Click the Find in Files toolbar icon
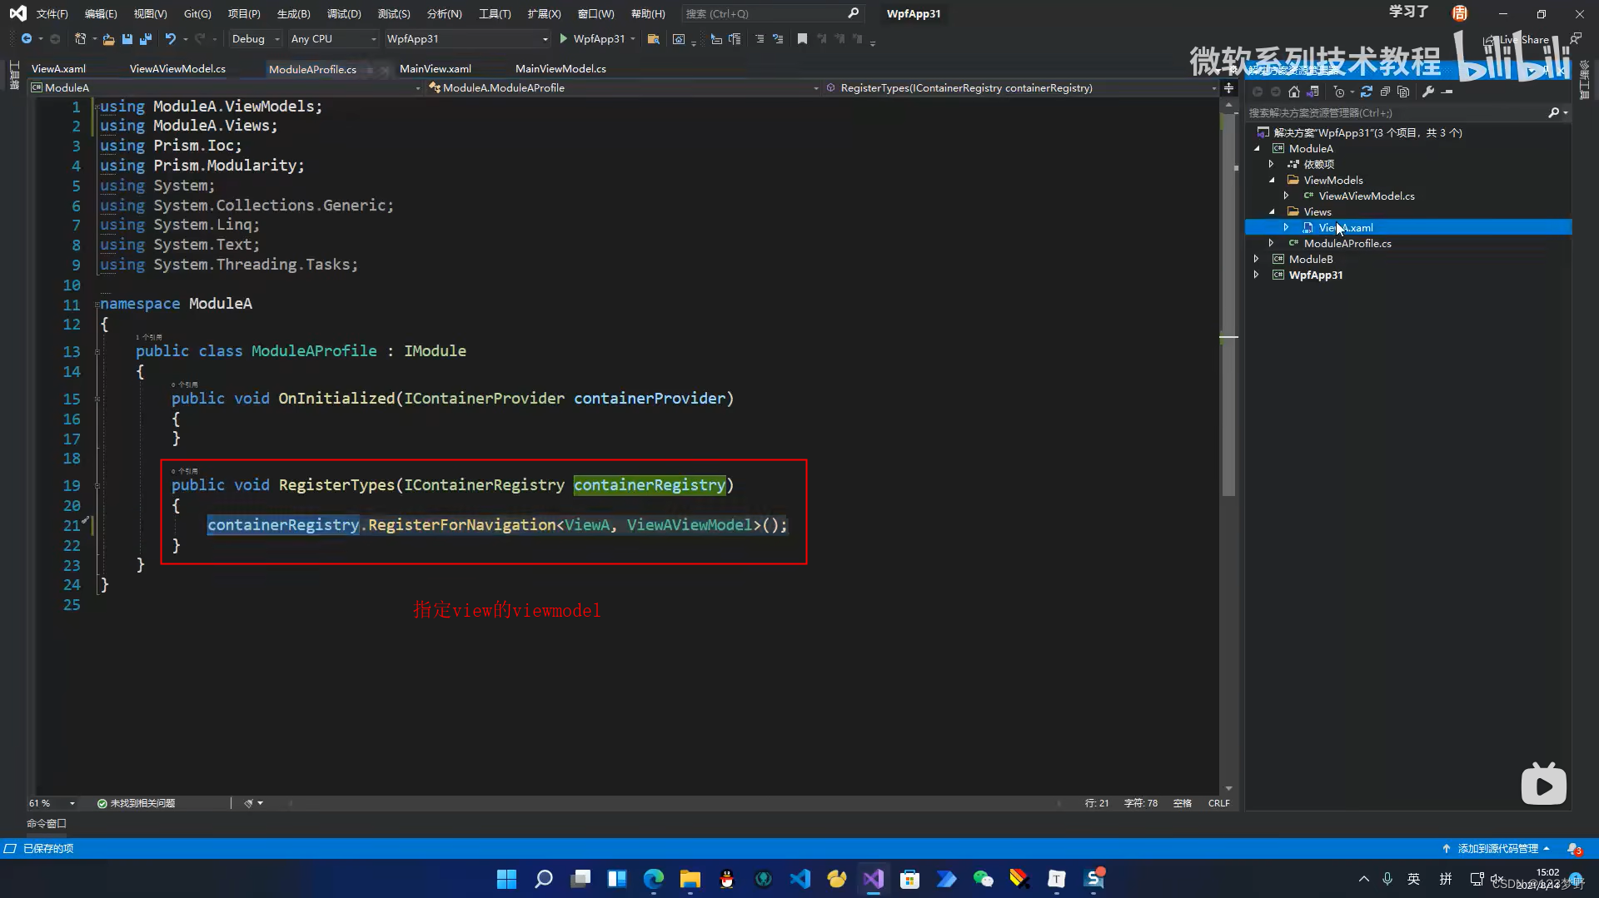1599x898 pixels. coord(654,39)
